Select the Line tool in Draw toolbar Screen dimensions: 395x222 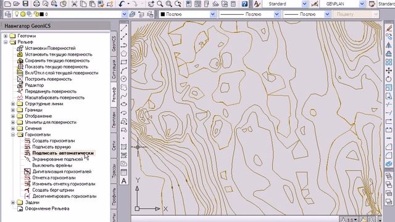[123, 28]
